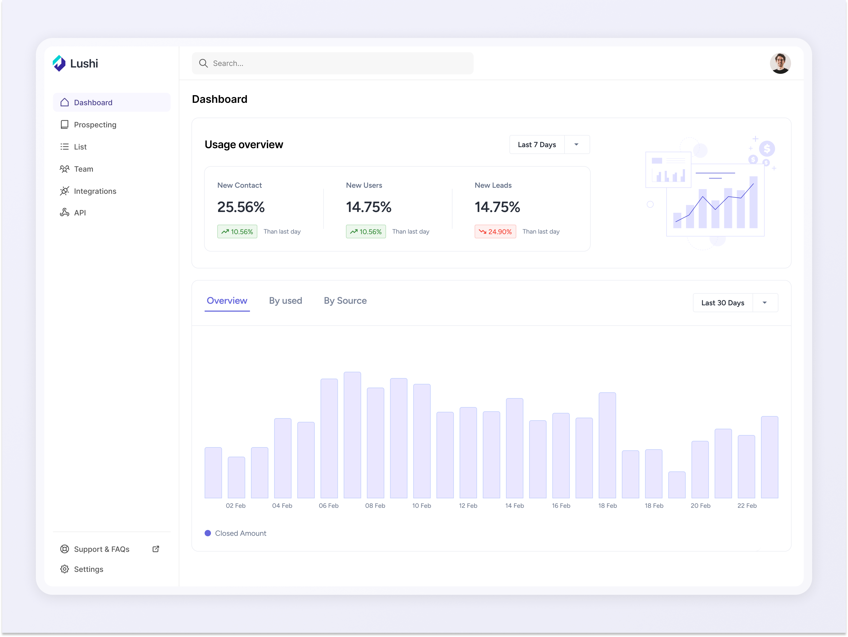Click the Team members icon
The image size is (848, 637).
tap(64, 169)
